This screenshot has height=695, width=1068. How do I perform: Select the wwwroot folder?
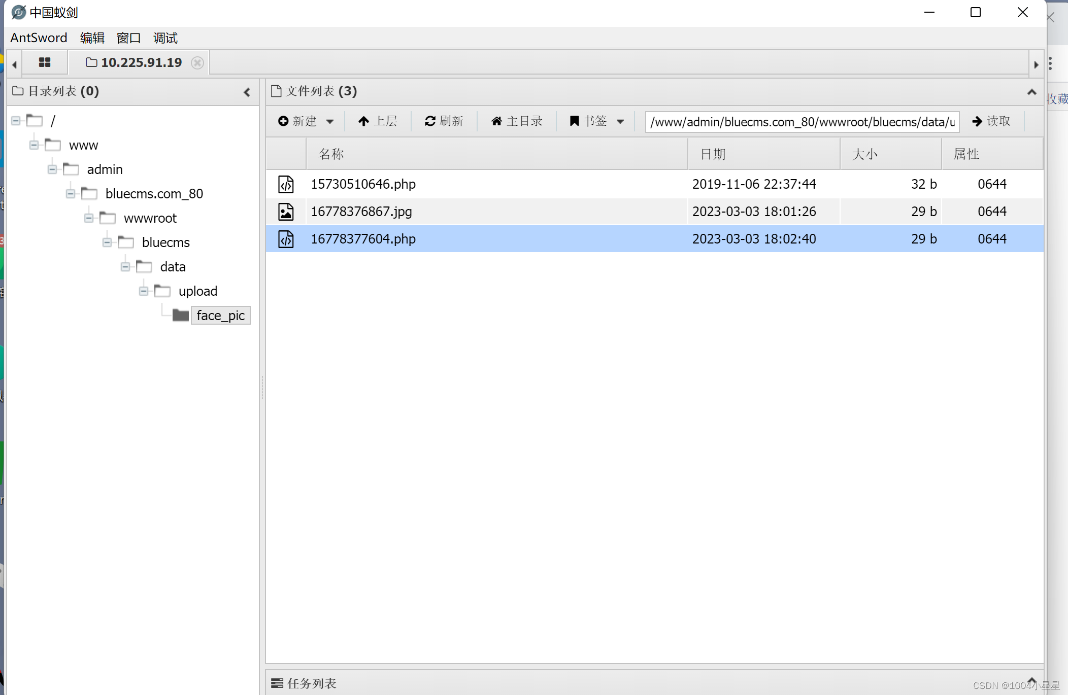[150, 218]
